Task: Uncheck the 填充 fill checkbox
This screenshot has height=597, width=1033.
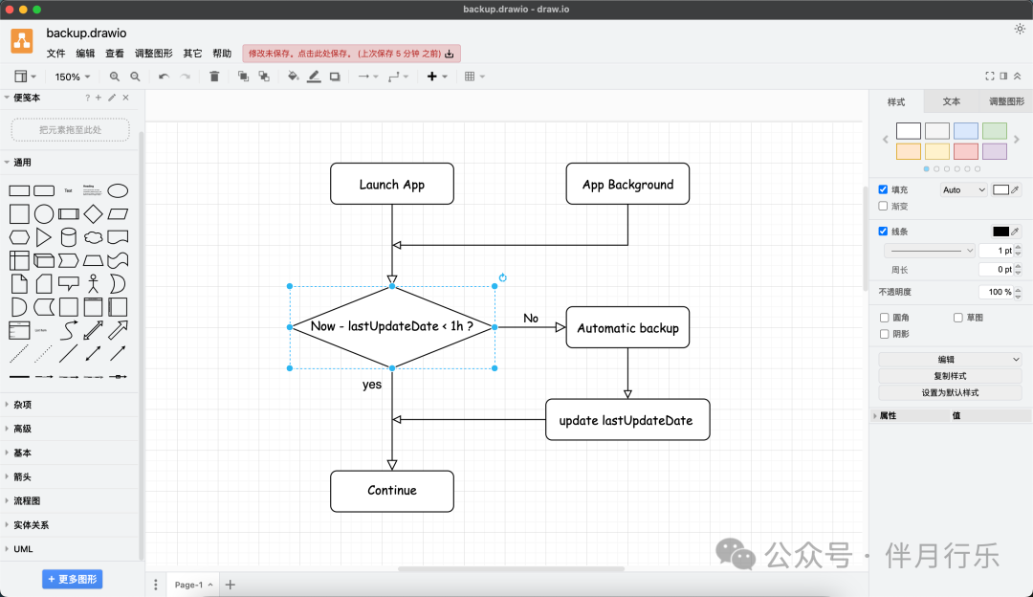Action: point(883,189)
